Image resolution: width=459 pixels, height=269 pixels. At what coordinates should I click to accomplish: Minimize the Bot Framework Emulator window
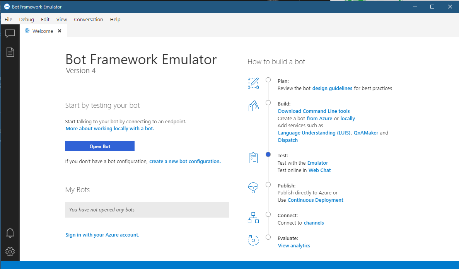pos(415,7)
